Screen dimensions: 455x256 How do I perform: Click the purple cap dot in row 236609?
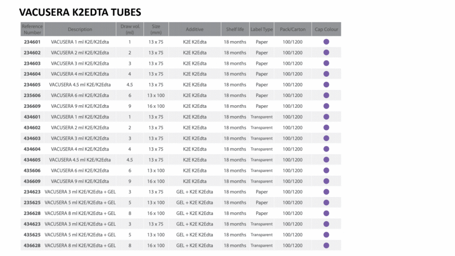[327, 106]
